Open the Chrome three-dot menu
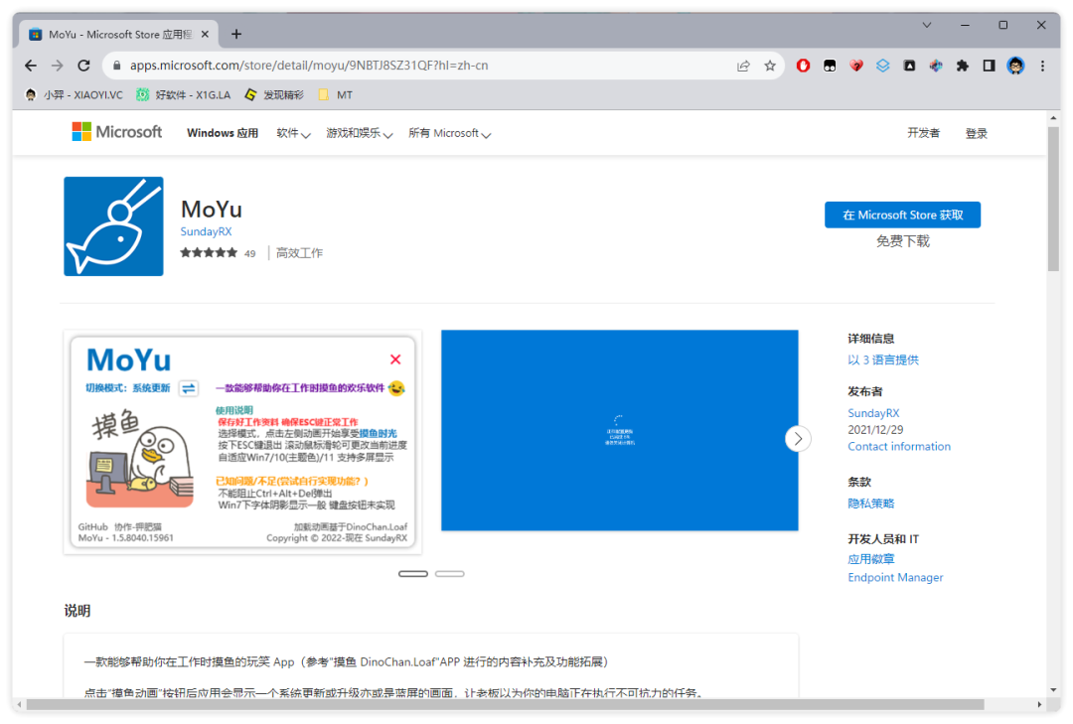The width and height of the screenshot is (1073, 724). [x=1042, y=66]
